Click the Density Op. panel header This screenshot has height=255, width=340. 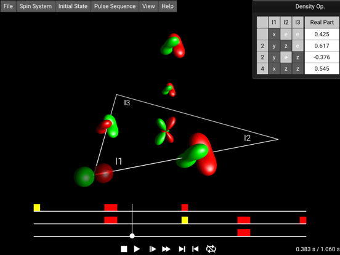tap(296, 6)
